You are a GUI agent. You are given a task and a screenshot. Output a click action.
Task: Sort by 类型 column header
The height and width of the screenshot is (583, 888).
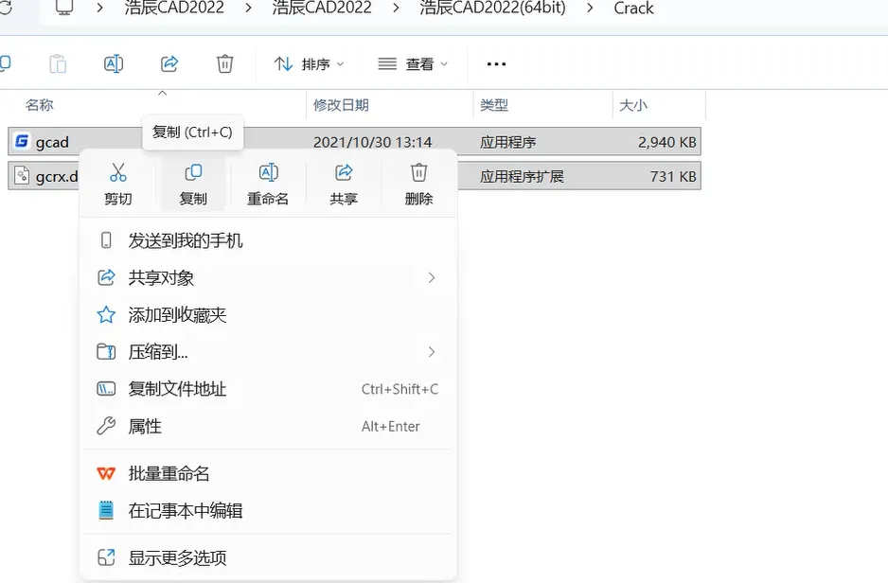[x=494, y=105]
